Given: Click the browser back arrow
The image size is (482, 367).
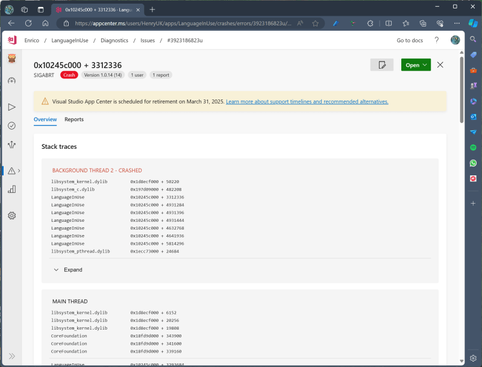Looking at the screenshot, I should [x=11, y=24].
